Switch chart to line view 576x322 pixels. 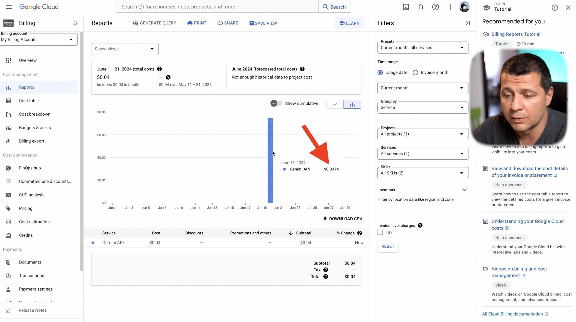point(335,104)
